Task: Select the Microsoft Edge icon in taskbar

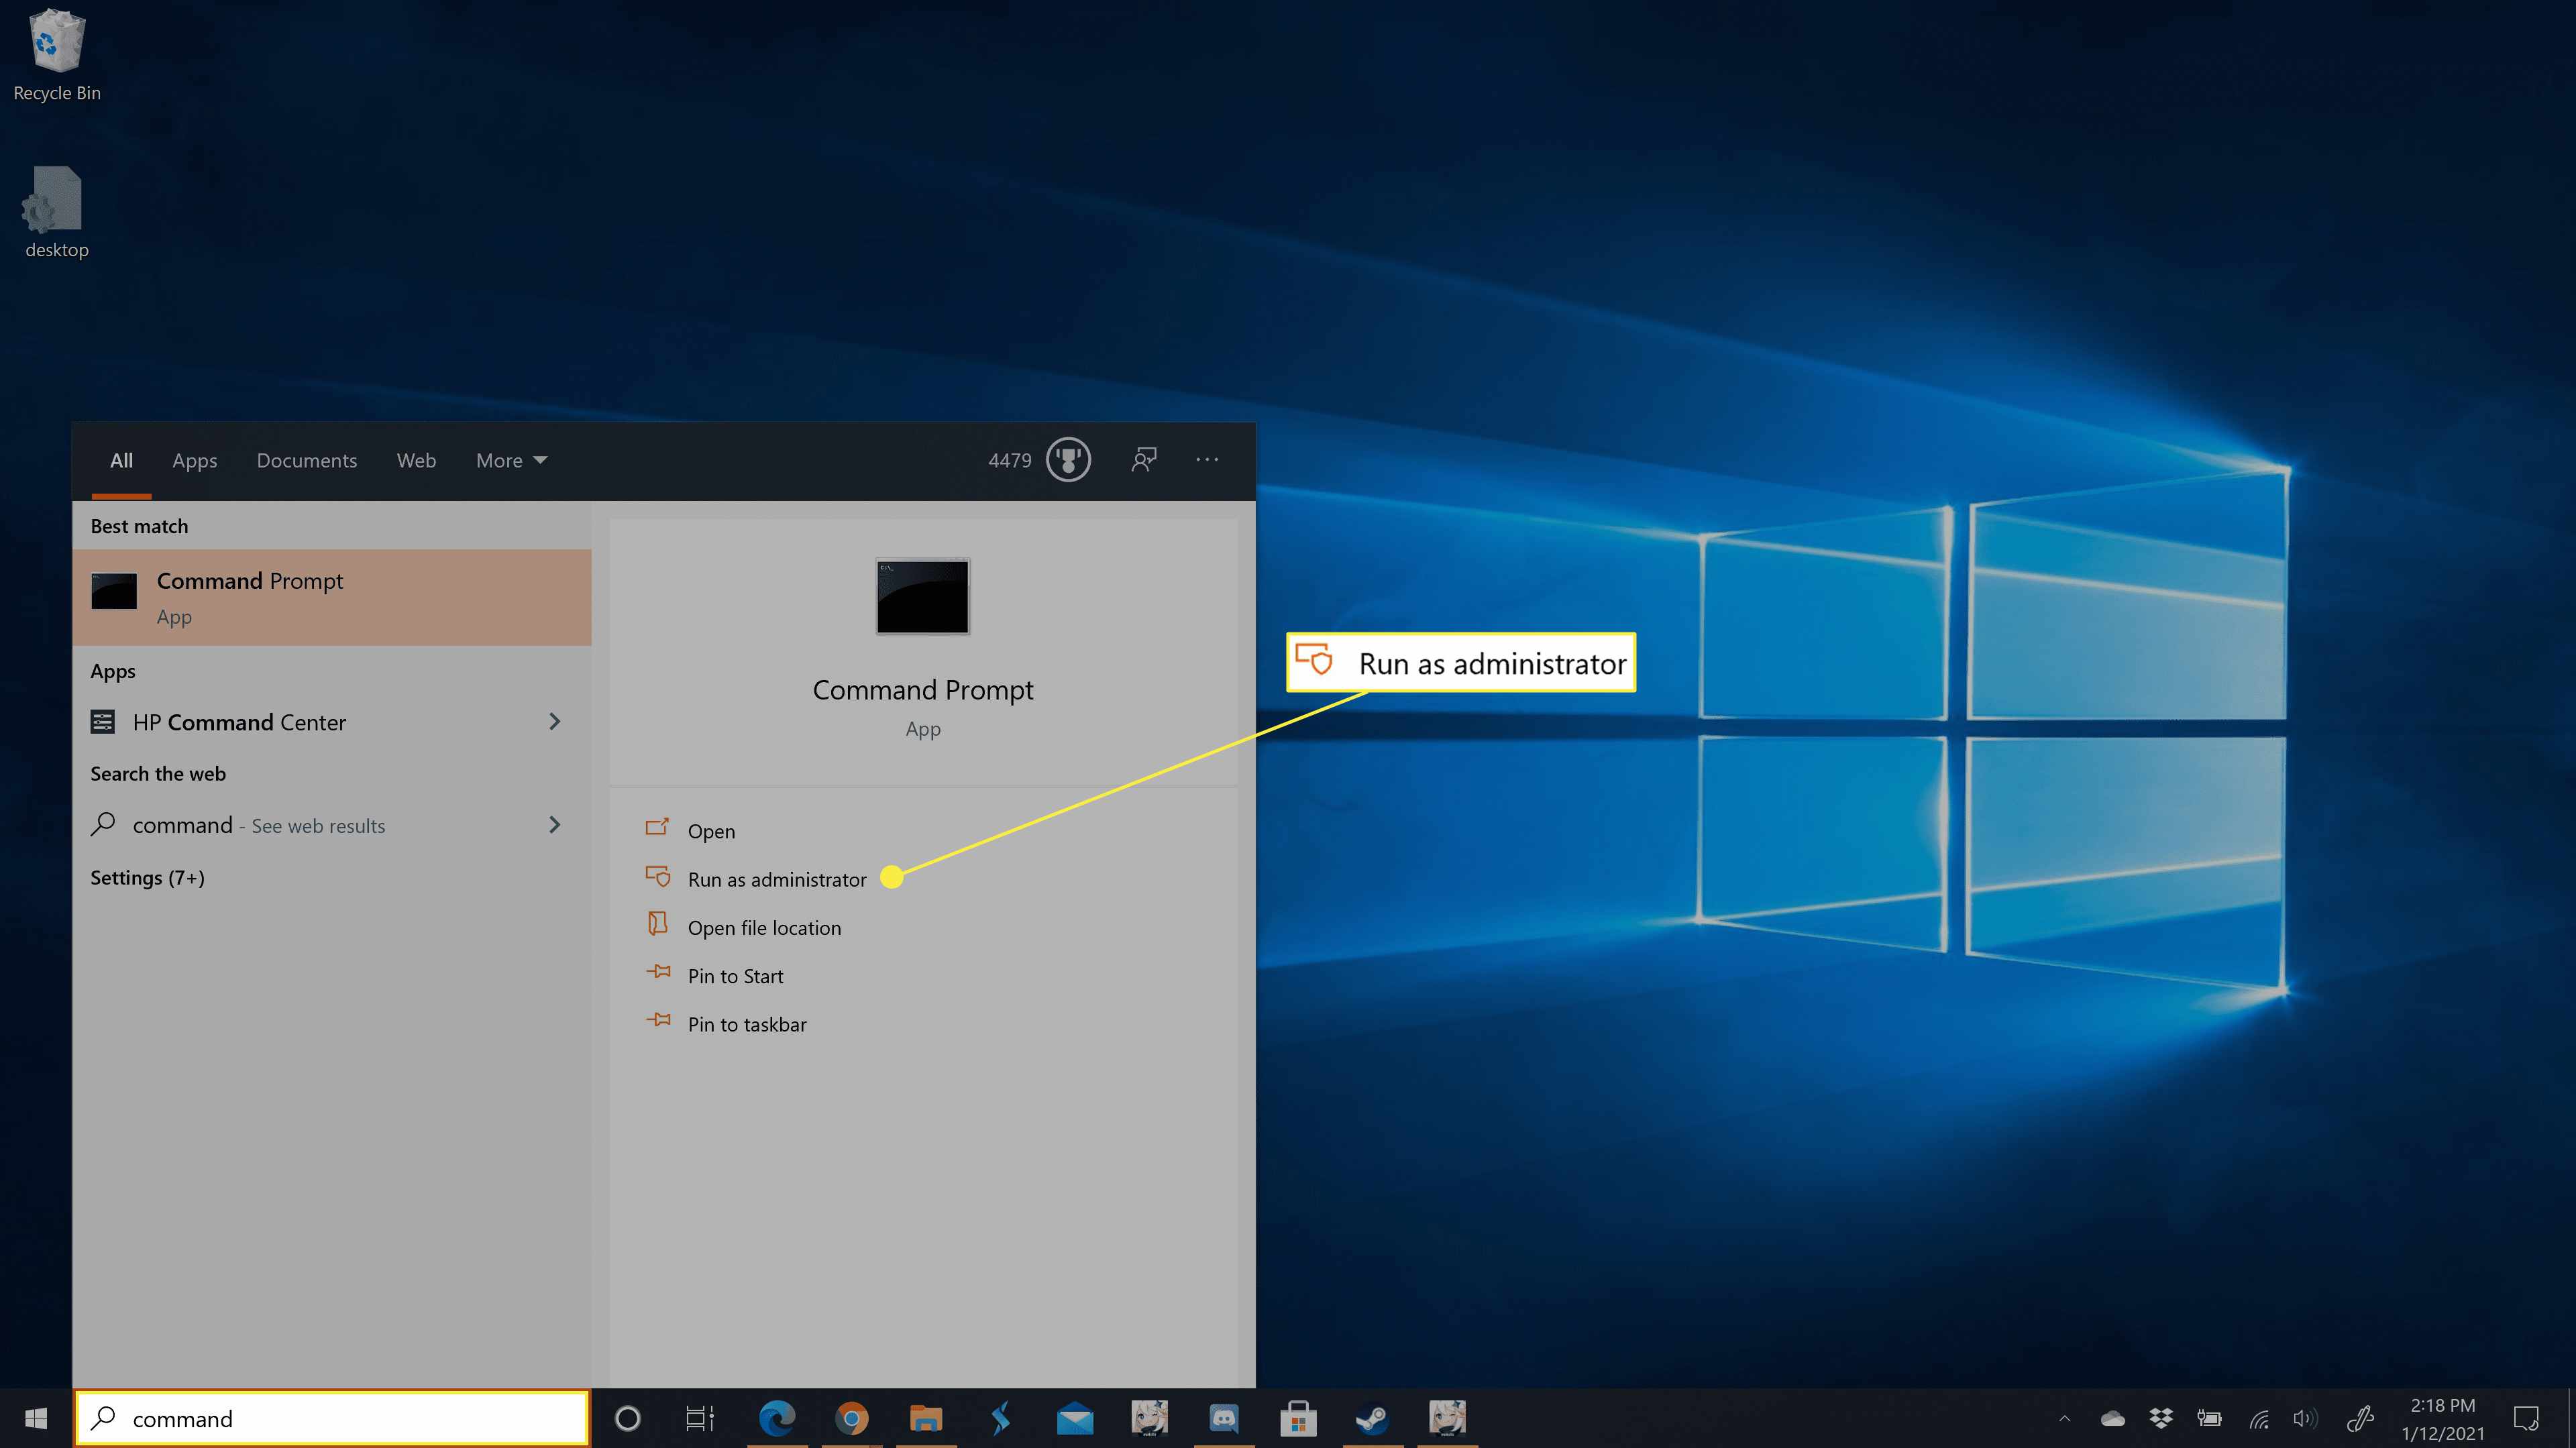Action: pos(775,1418)
